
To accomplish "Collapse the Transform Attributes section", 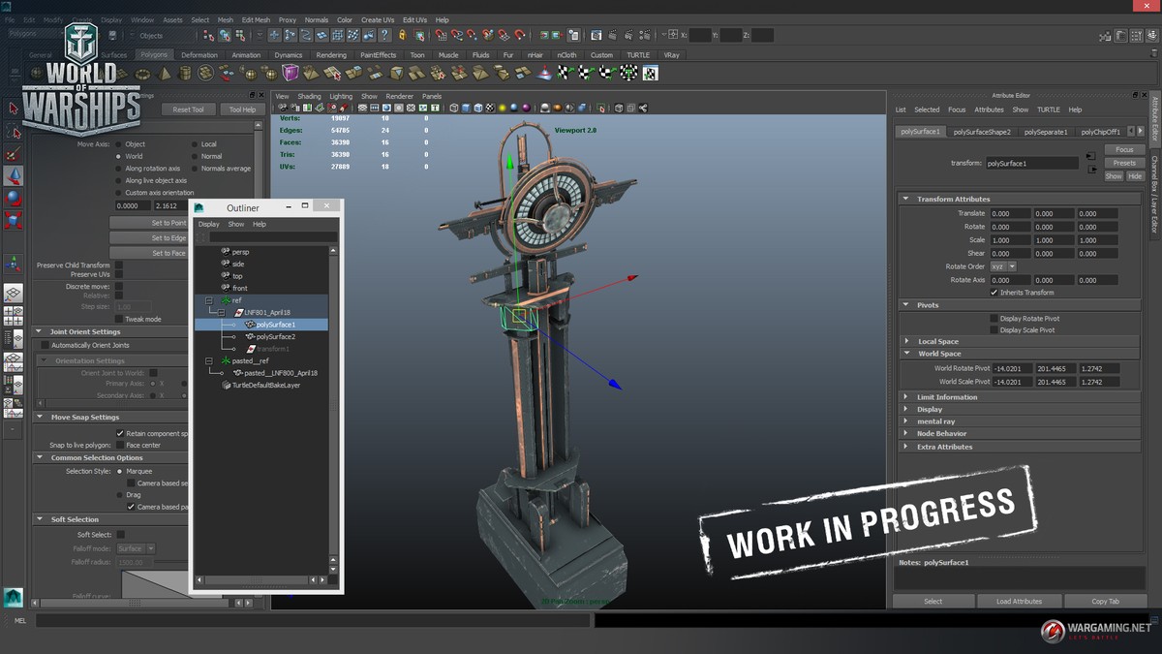I will point(906,199).
